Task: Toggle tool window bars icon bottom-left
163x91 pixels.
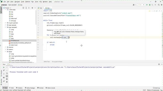Action: tap(1, 90)
